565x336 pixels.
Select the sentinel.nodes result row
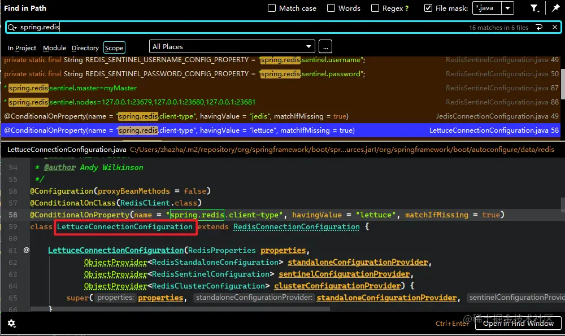[281, 102]
